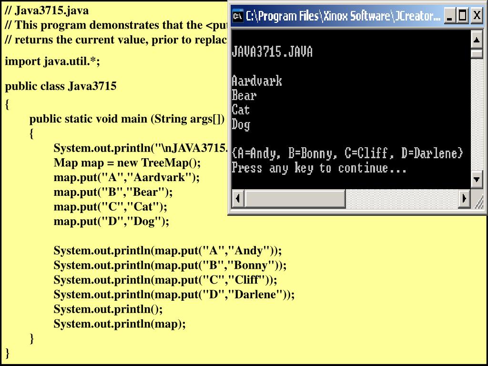Click the console vertical scrollbar down arrow
The height and width of the screenshot is (366, 488).
[477, 179]
